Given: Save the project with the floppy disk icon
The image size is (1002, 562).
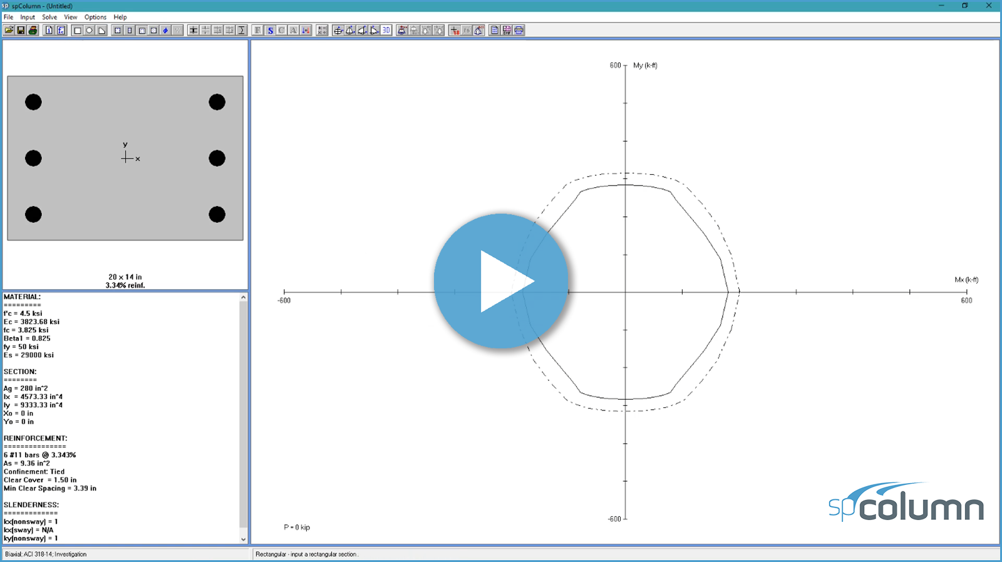Looking at the screenshot, I should point(21,30).
